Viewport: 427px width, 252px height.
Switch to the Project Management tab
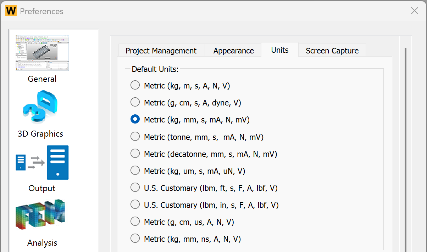point(161,51)
